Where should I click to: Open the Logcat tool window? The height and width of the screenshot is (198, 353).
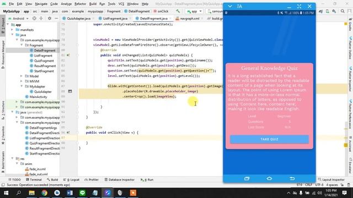(x=71, y=180)
